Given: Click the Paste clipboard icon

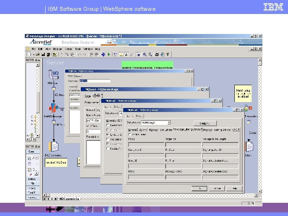Looking at the screenshot, I should [x=72, y=54].
